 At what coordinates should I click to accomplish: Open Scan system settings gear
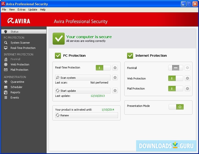[x=115, y=78]
